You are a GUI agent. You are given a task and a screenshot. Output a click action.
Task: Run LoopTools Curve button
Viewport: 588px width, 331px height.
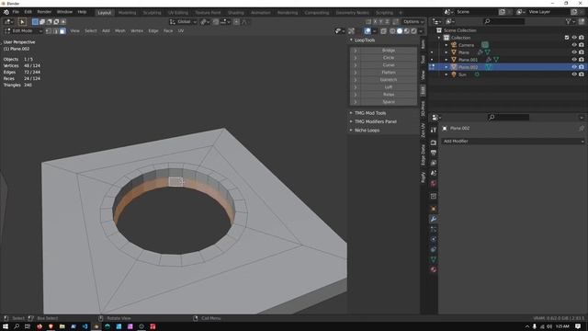click(389, 65)
